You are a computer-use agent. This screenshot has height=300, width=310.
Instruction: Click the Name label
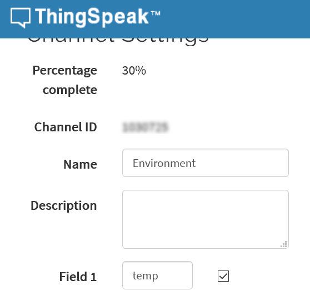(x=80, y=164)
